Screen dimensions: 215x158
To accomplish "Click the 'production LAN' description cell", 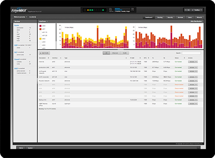I will point(44,67).
